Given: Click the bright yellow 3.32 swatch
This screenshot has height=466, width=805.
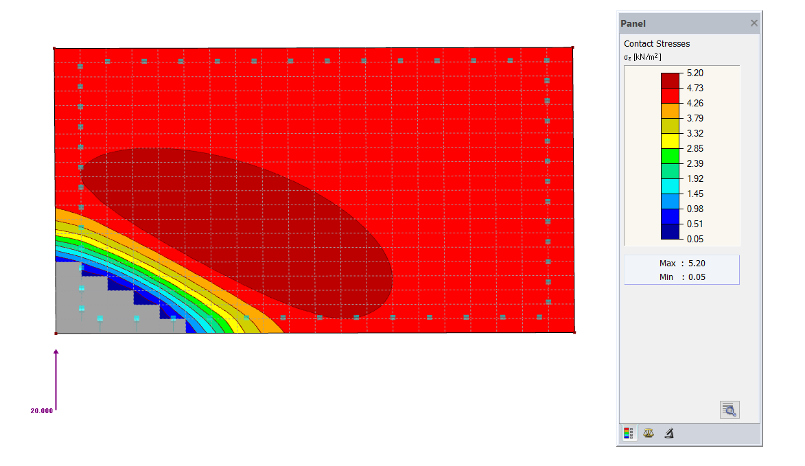Looking at the screenshot, I should 670,141.
